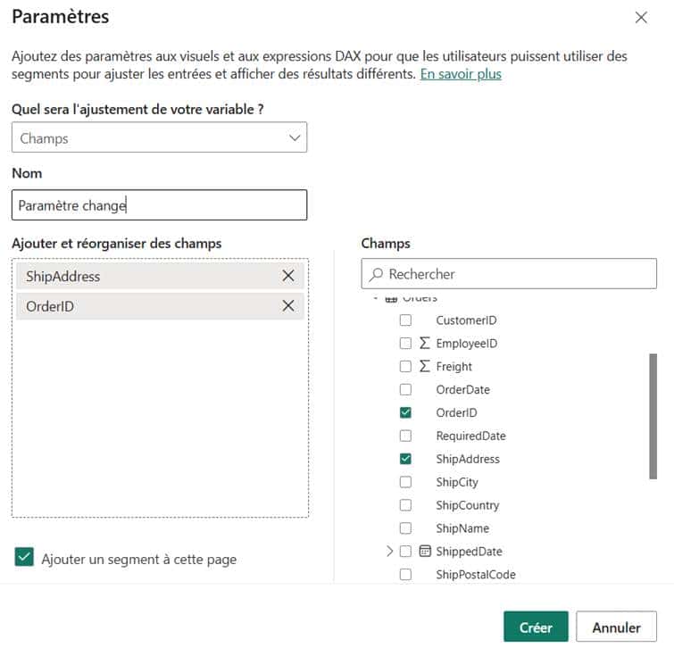Check the ShipCity field checkbox
This screenshot has width=674, height=648.
[x=405, y=482]
